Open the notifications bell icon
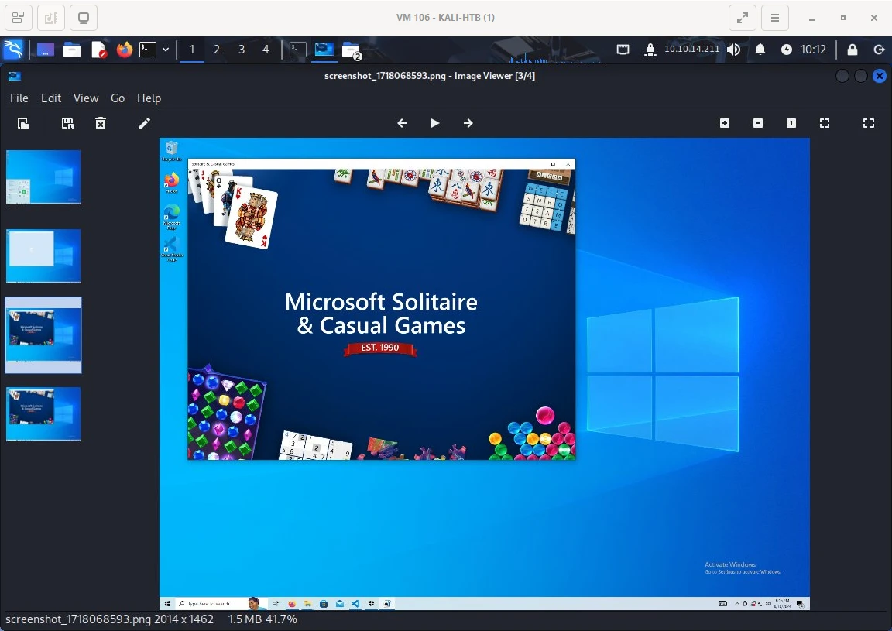The image size is (892, 631). pyautogui.click(x=760, y=50)
